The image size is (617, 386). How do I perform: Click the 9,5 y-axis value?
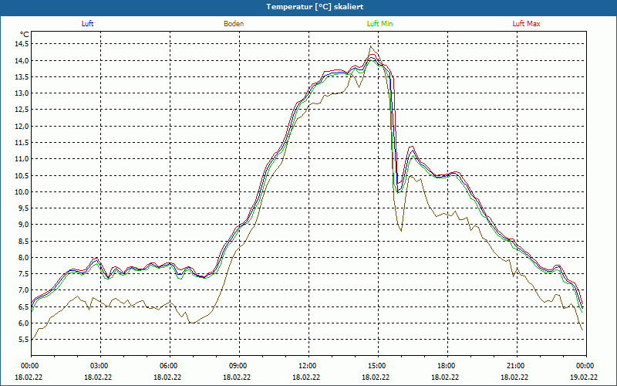click(23, 208)
